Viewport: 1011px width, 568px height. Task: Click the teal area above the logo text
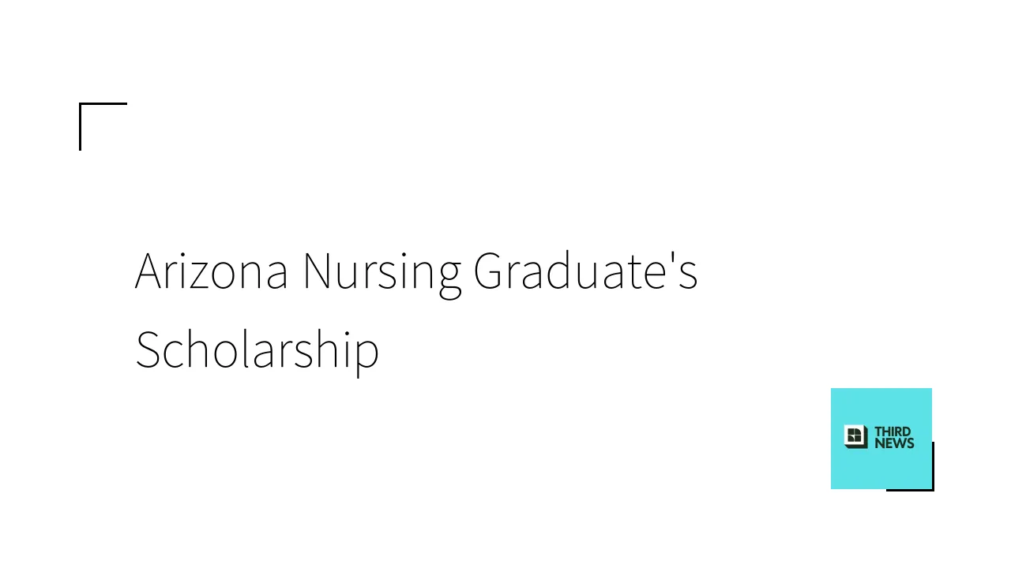881,405
